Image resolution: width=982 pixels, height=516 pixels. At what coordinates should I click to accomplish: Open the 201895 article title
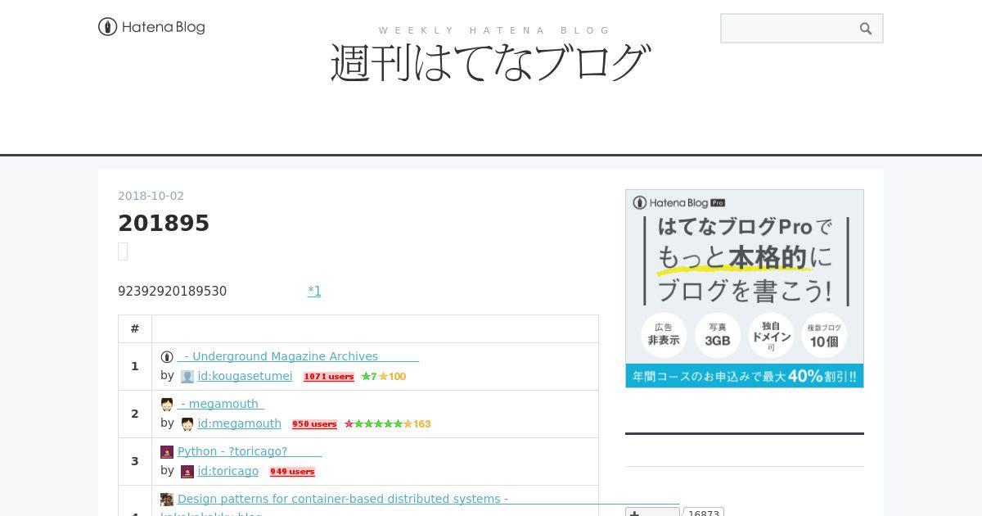[x=164, y=224]
